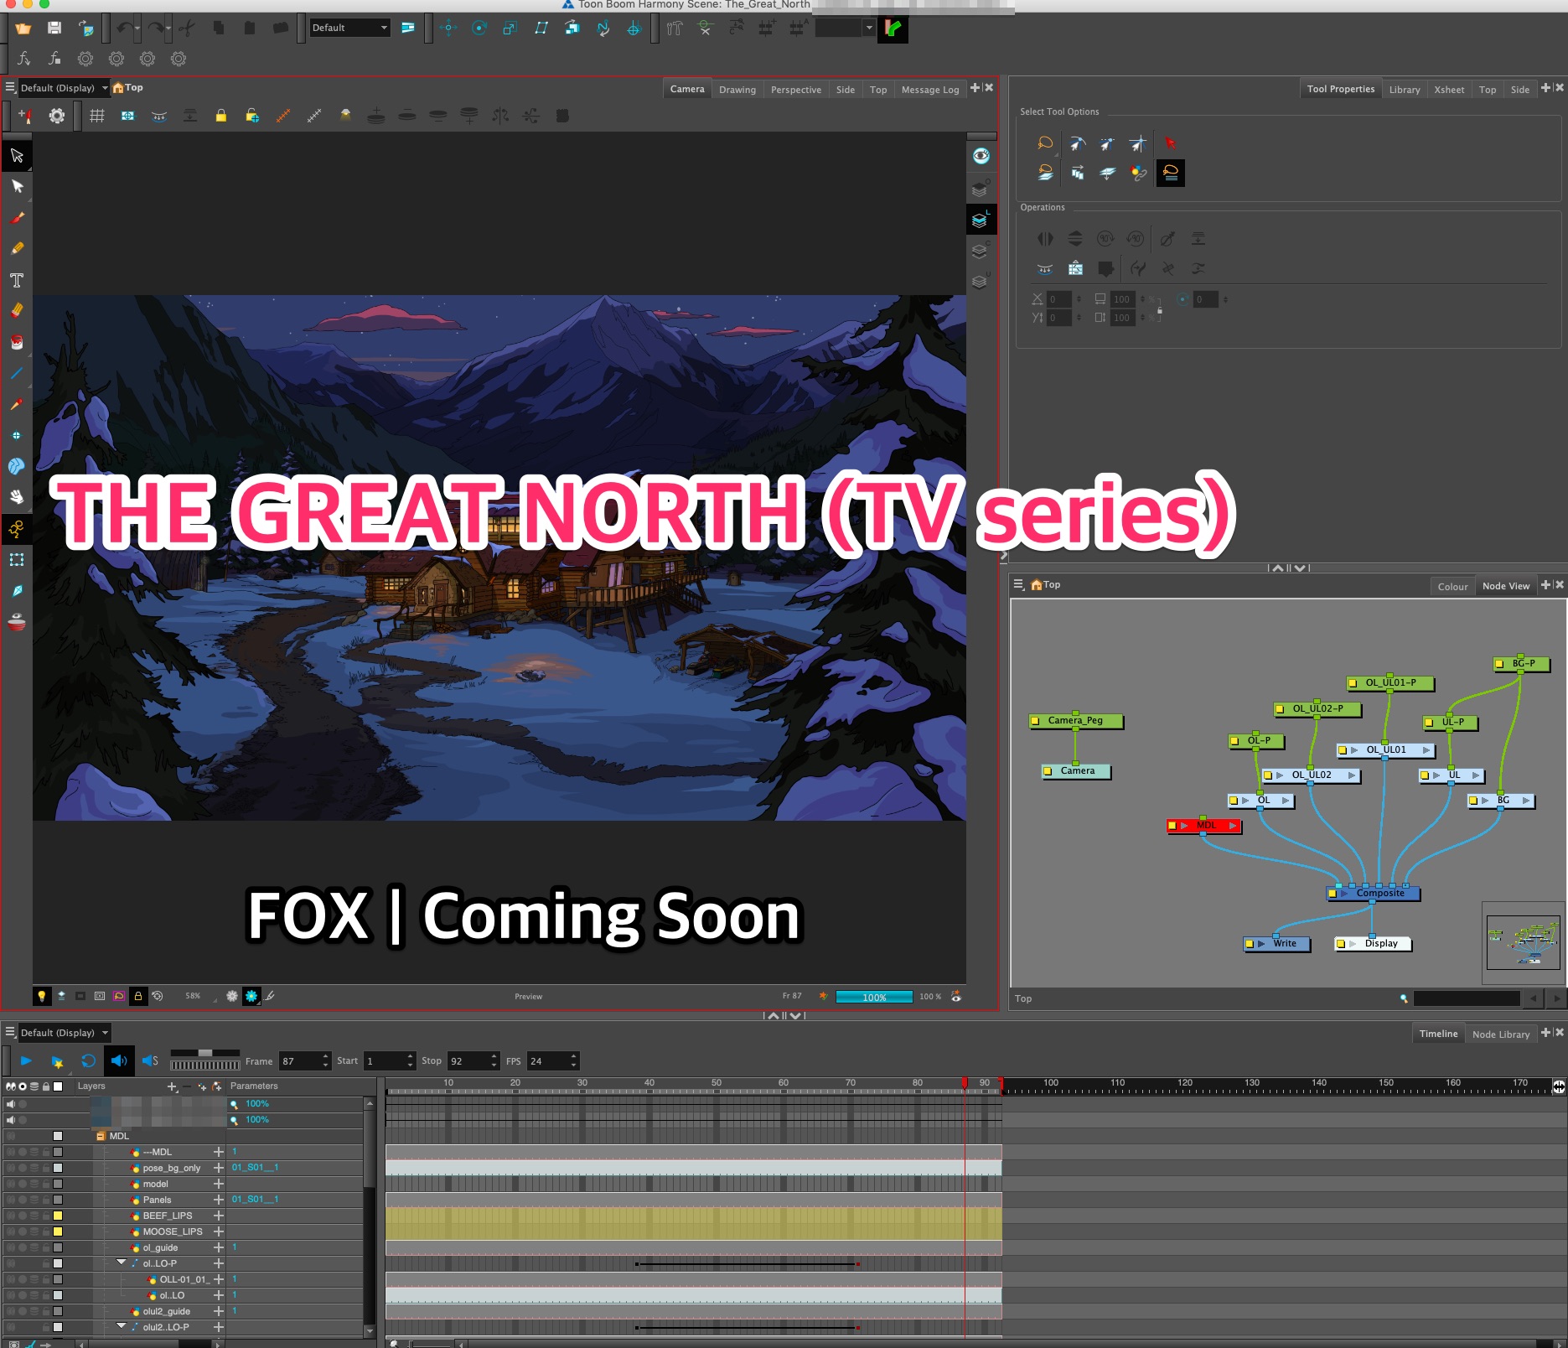Screen dimensions: 1568x1348
Task: Click the yellow padlock Lock icon
Action: coord(221,116)
